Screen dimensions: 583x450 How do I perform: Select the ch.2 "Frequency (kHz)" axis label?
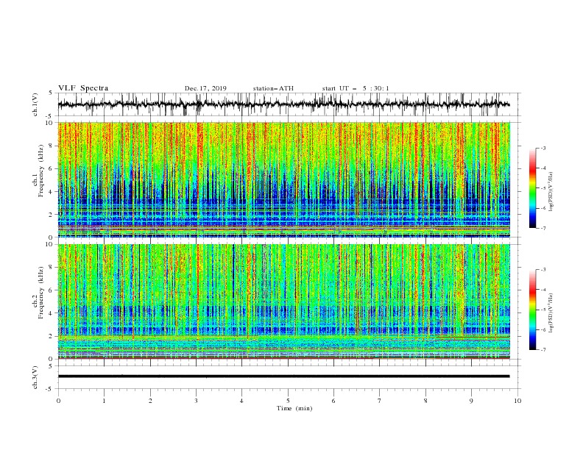coord(41,293)
